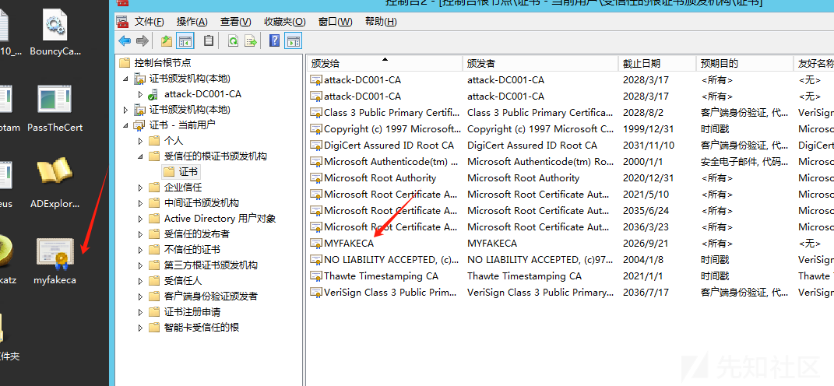The image size is (834, 386).
Task: Collapse the 证书 - 当前用户 node
Action: pos(126,125)
